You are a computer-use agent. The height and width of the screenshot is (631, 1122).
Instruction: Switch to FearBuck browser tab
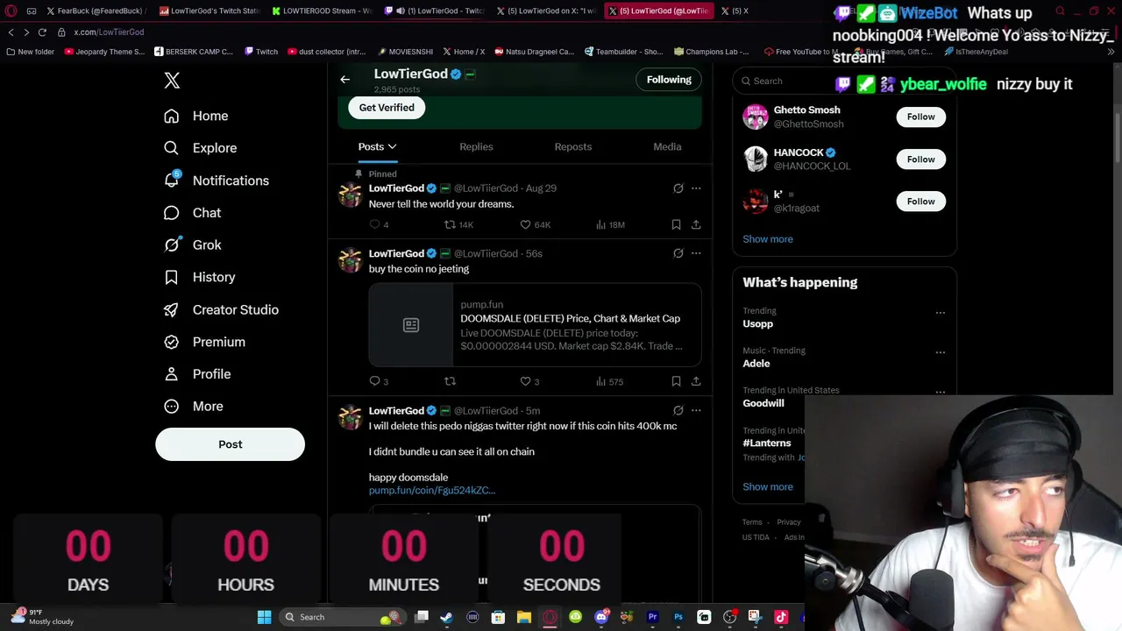pyautogui.click(x=97, y=11)
